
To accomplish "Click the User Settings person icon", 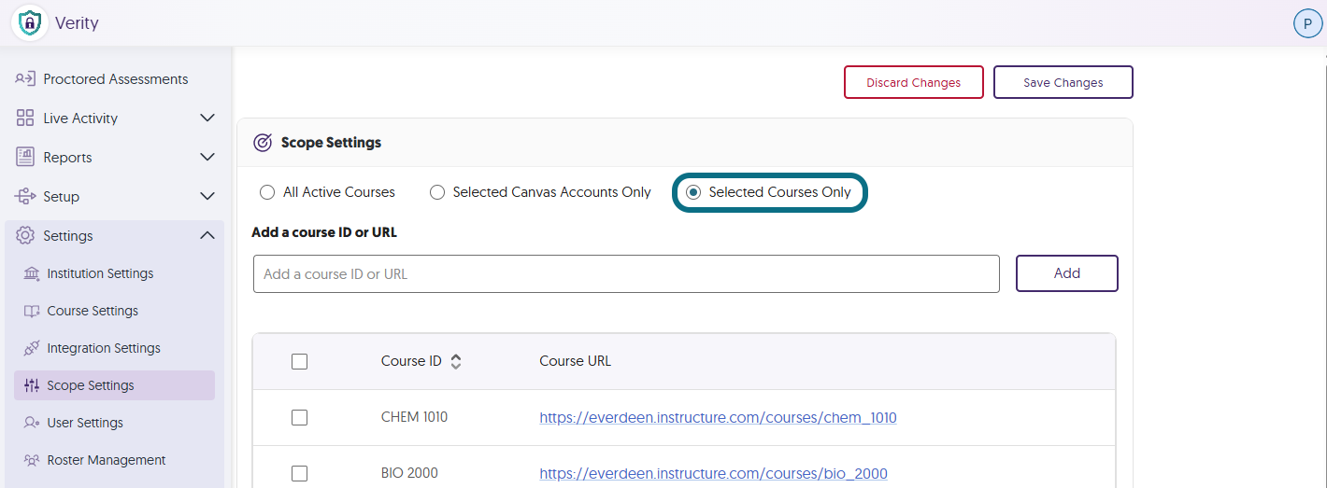I will (32, 423).
